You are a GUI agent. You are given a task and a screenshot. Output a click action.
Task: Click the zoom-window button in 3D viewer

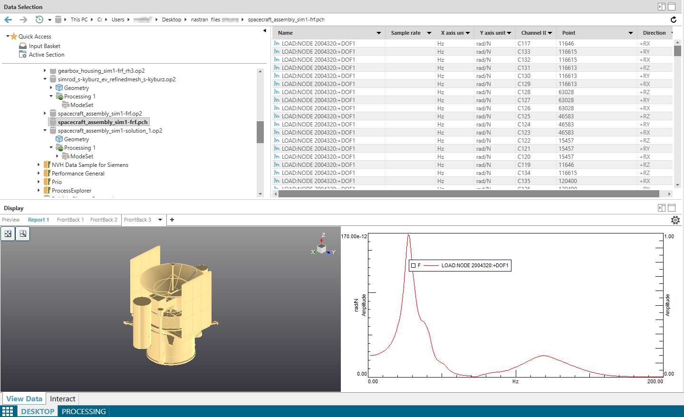pos(23,233)
